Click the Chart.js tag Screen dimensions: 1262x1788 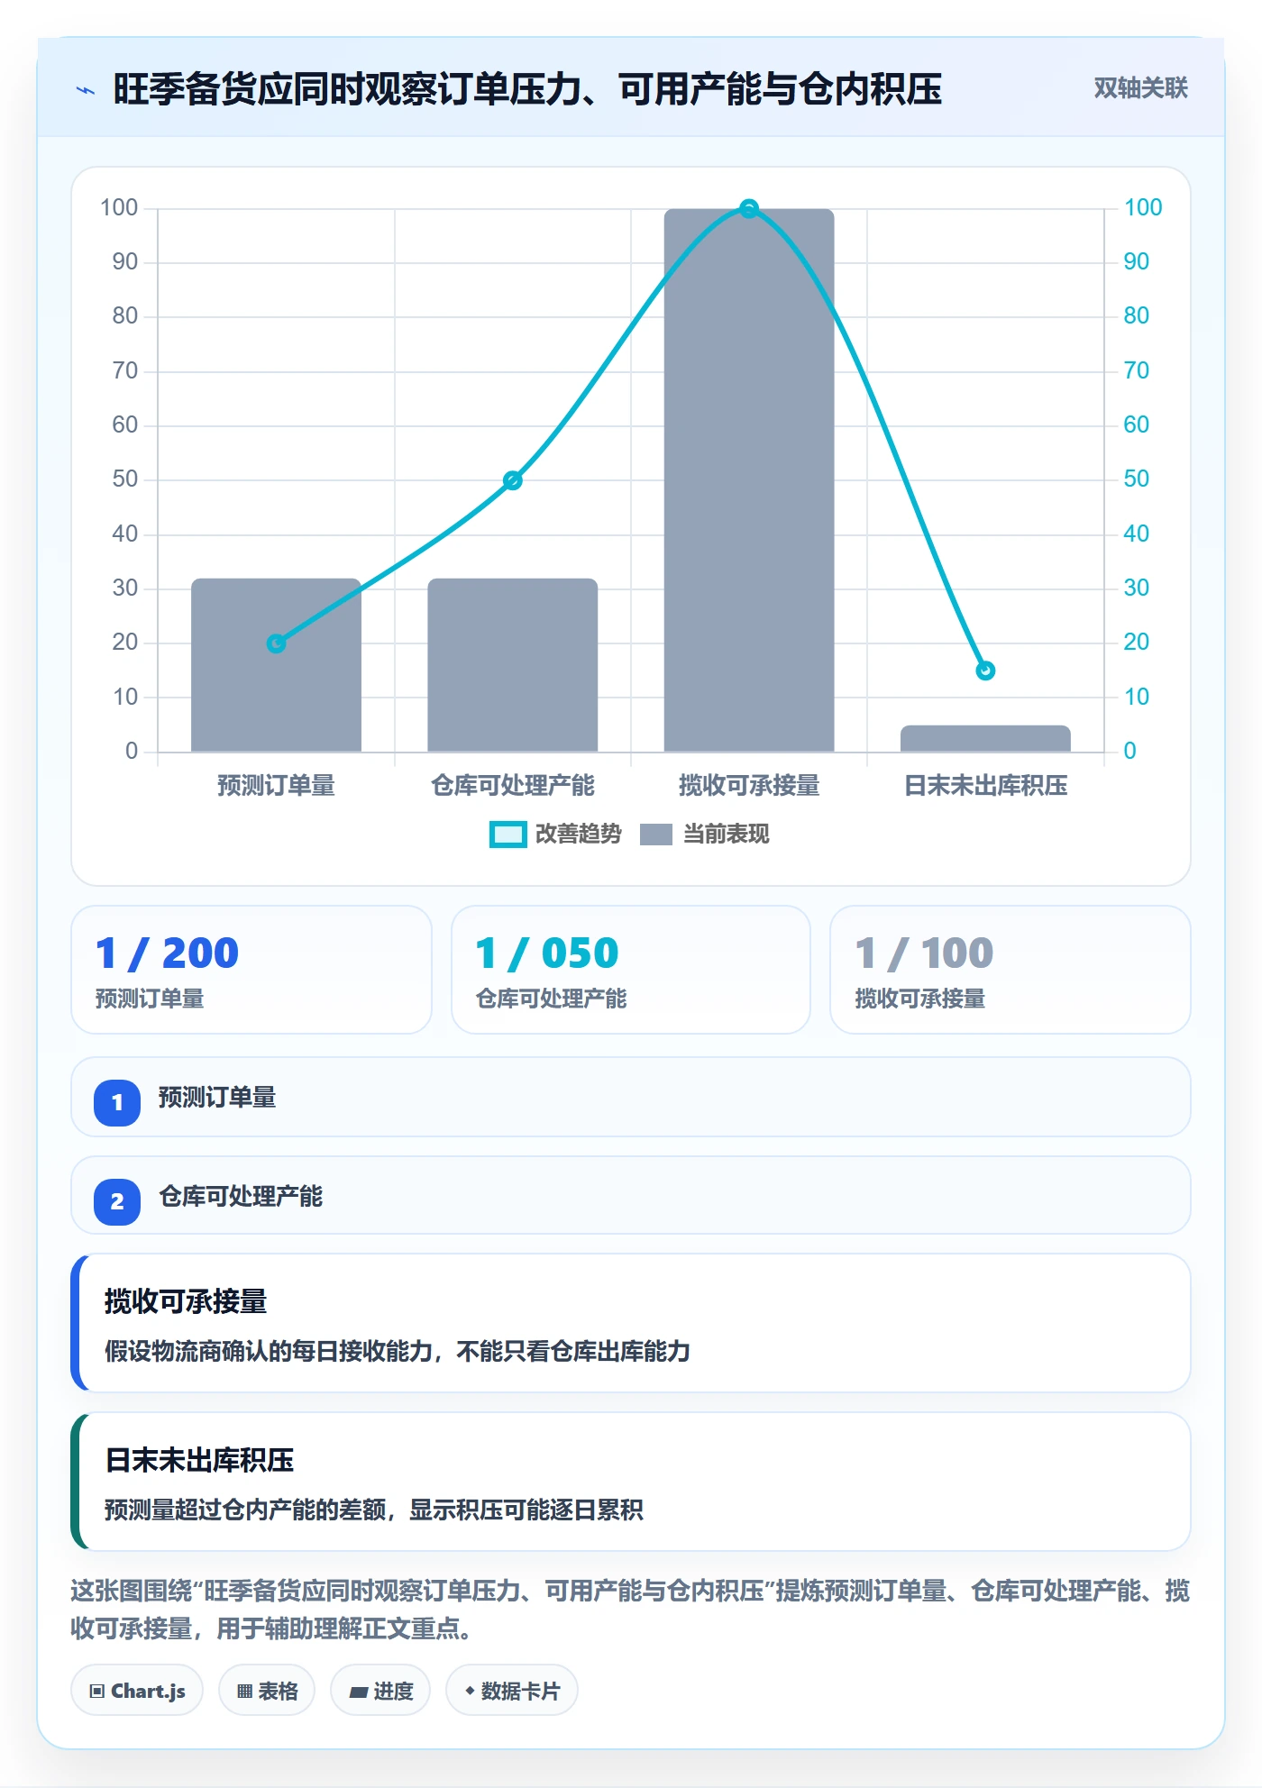[x=137, y=1691]
